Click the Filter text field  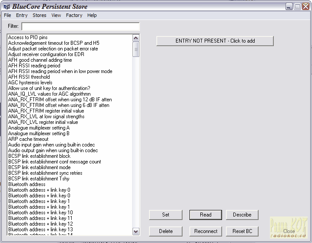pos(80,27)
